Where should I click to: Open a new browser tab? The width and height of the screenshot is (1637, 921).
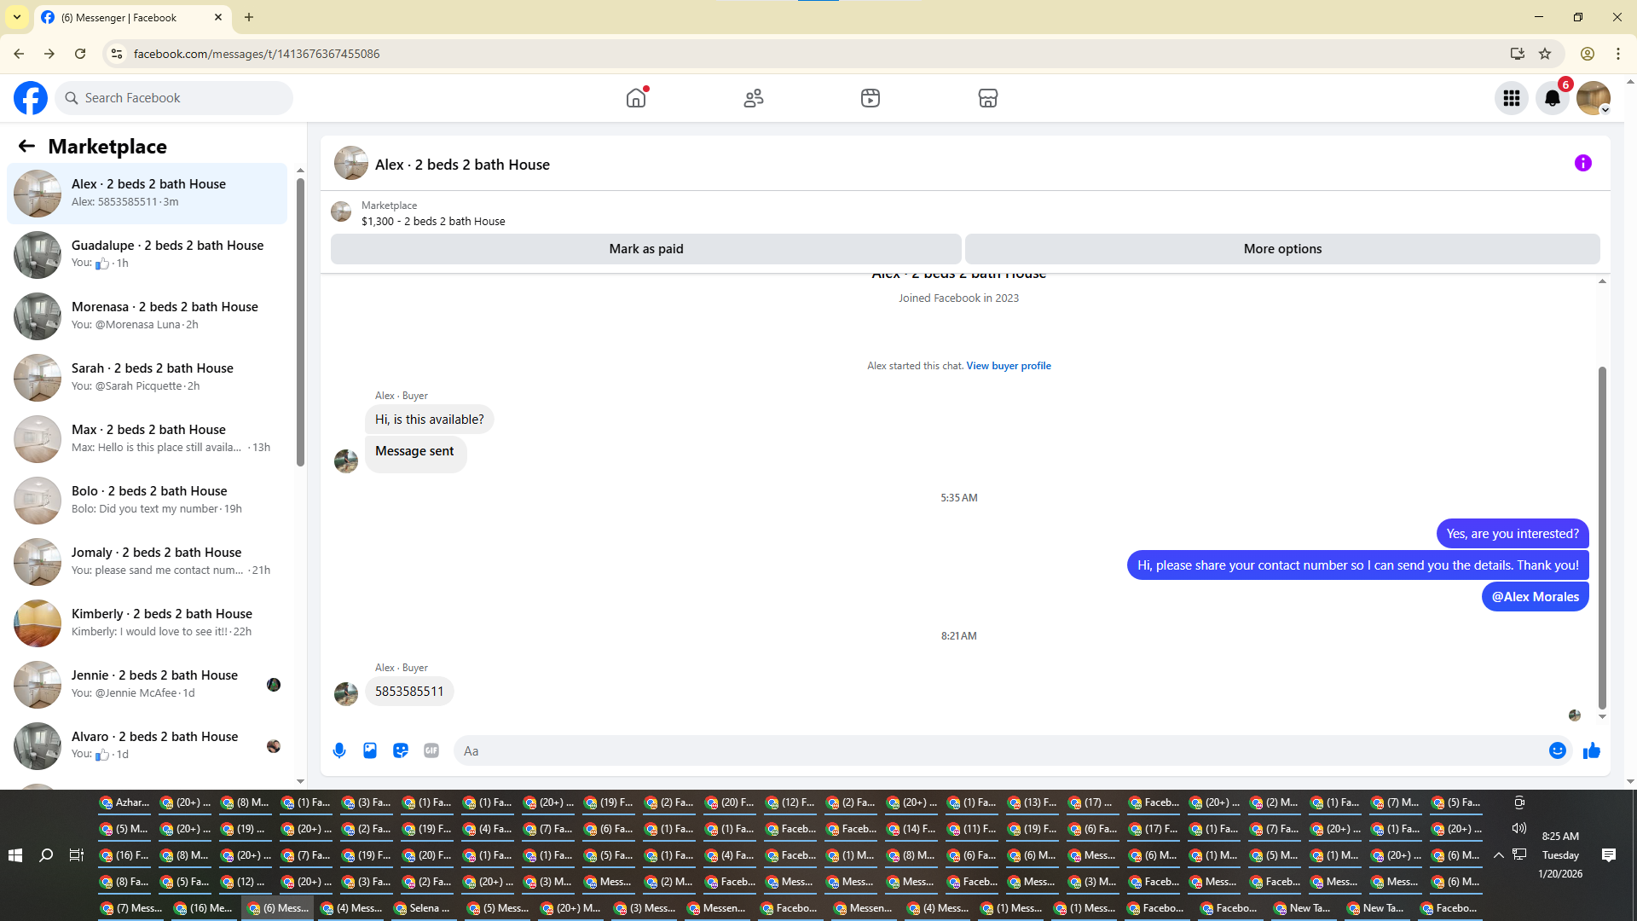(249, 17)
